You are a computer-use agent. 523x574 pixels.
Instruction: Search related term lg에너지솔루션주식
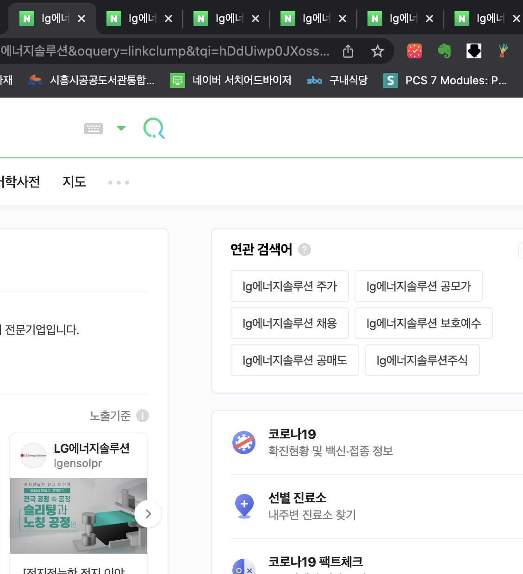point(422,360)
